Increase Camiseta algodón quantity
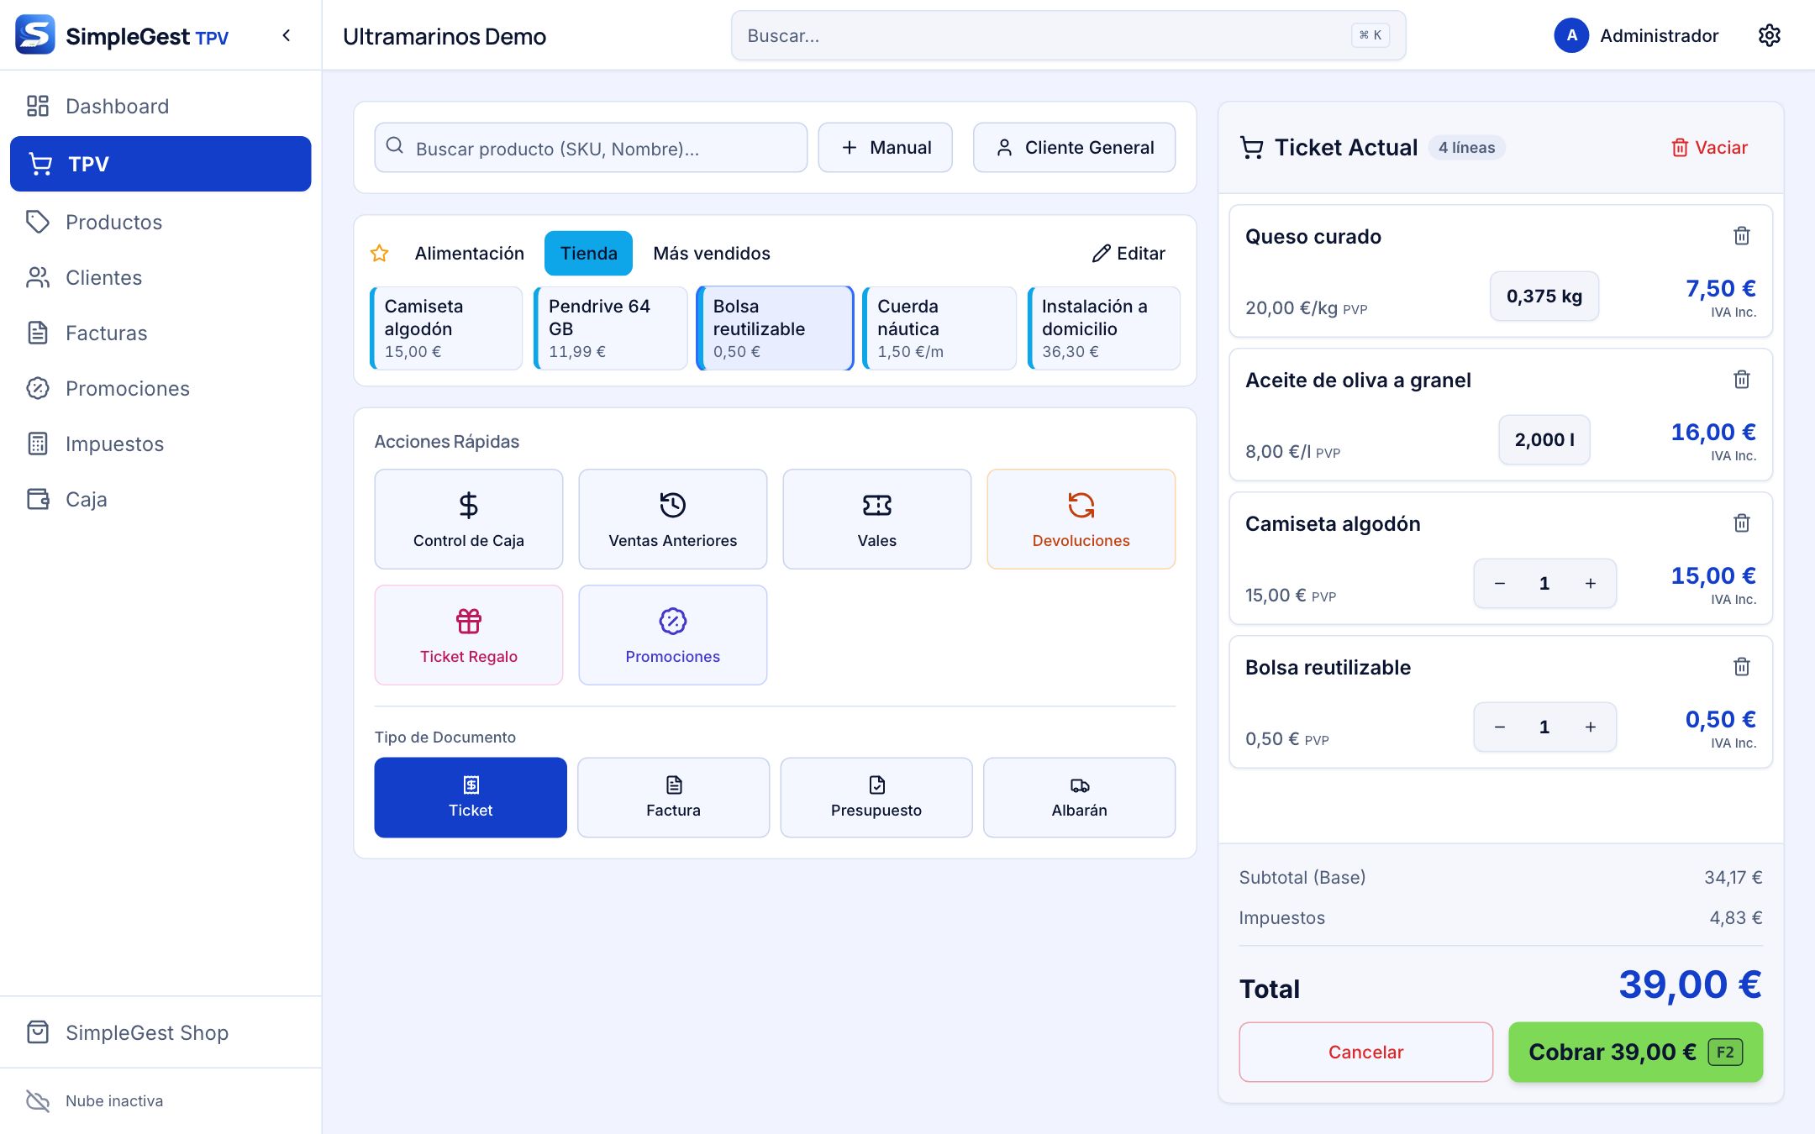 click(1591, 583)
